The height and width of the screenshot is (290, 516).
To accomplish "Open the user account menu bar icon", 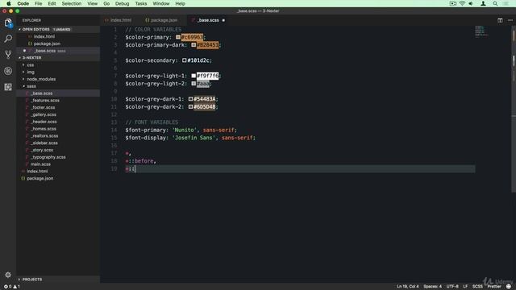I will 483,3.
